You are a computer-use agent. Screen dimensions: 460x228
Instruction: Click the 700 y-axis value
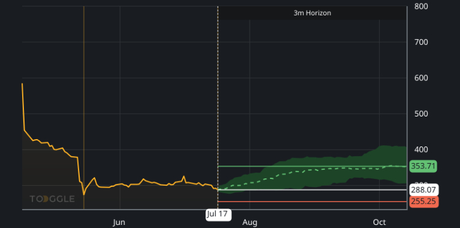click(x=421, y=42)
